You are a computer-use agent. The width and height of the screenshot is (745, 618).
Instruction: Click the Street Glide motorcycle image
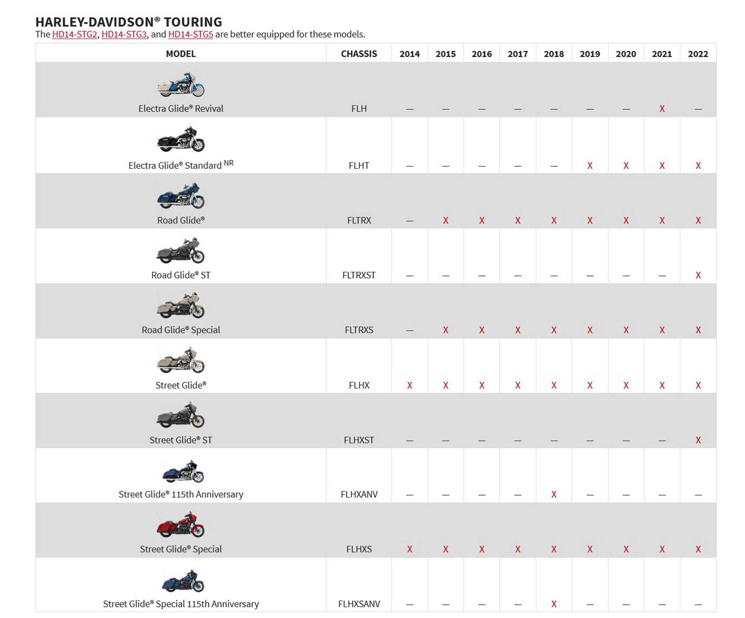[181, 360]
